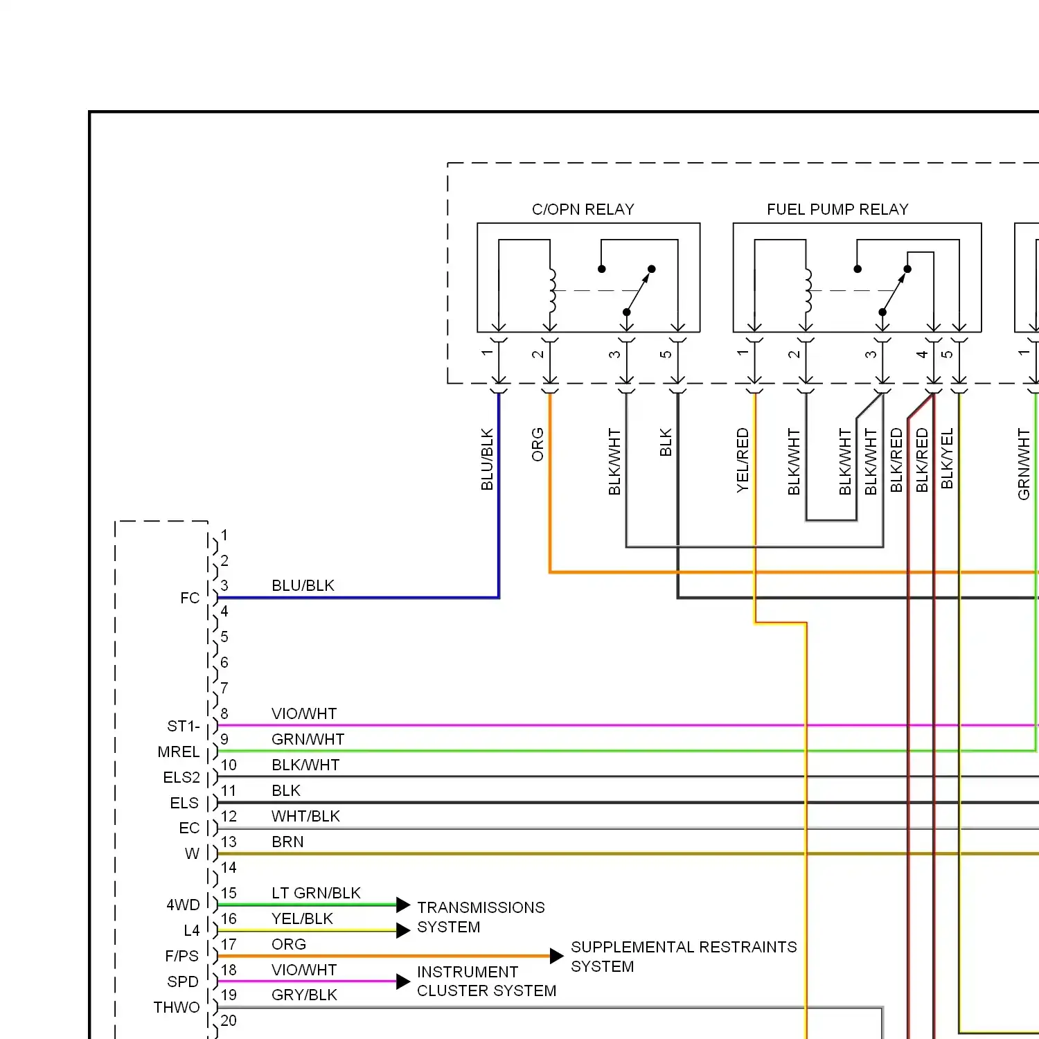Viewport: 1039px width, 1039px height.
Task: Select the LT GRN/BLK wire label
Action: coord(316,893)
